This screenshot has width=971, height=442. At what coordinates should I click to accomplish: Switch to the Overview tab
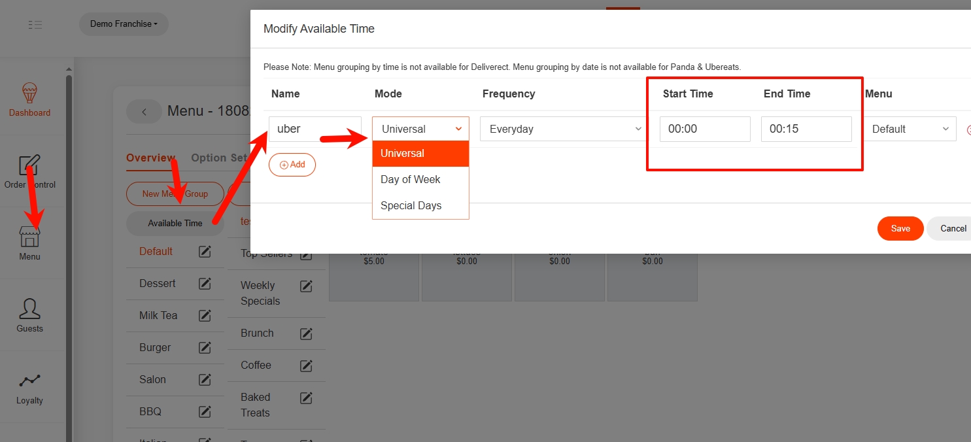pyautogui.click(x=150, y=158)
